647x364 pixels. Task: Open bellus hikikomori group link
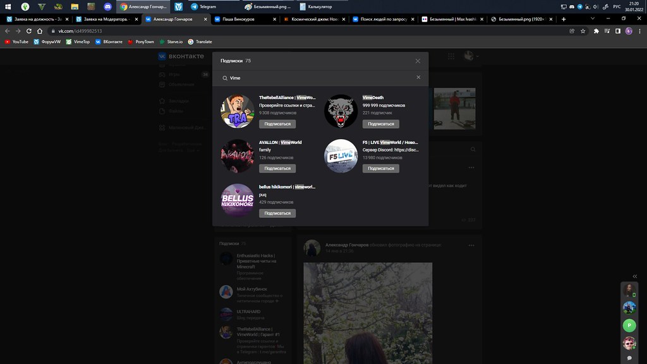tap(287, 187)
